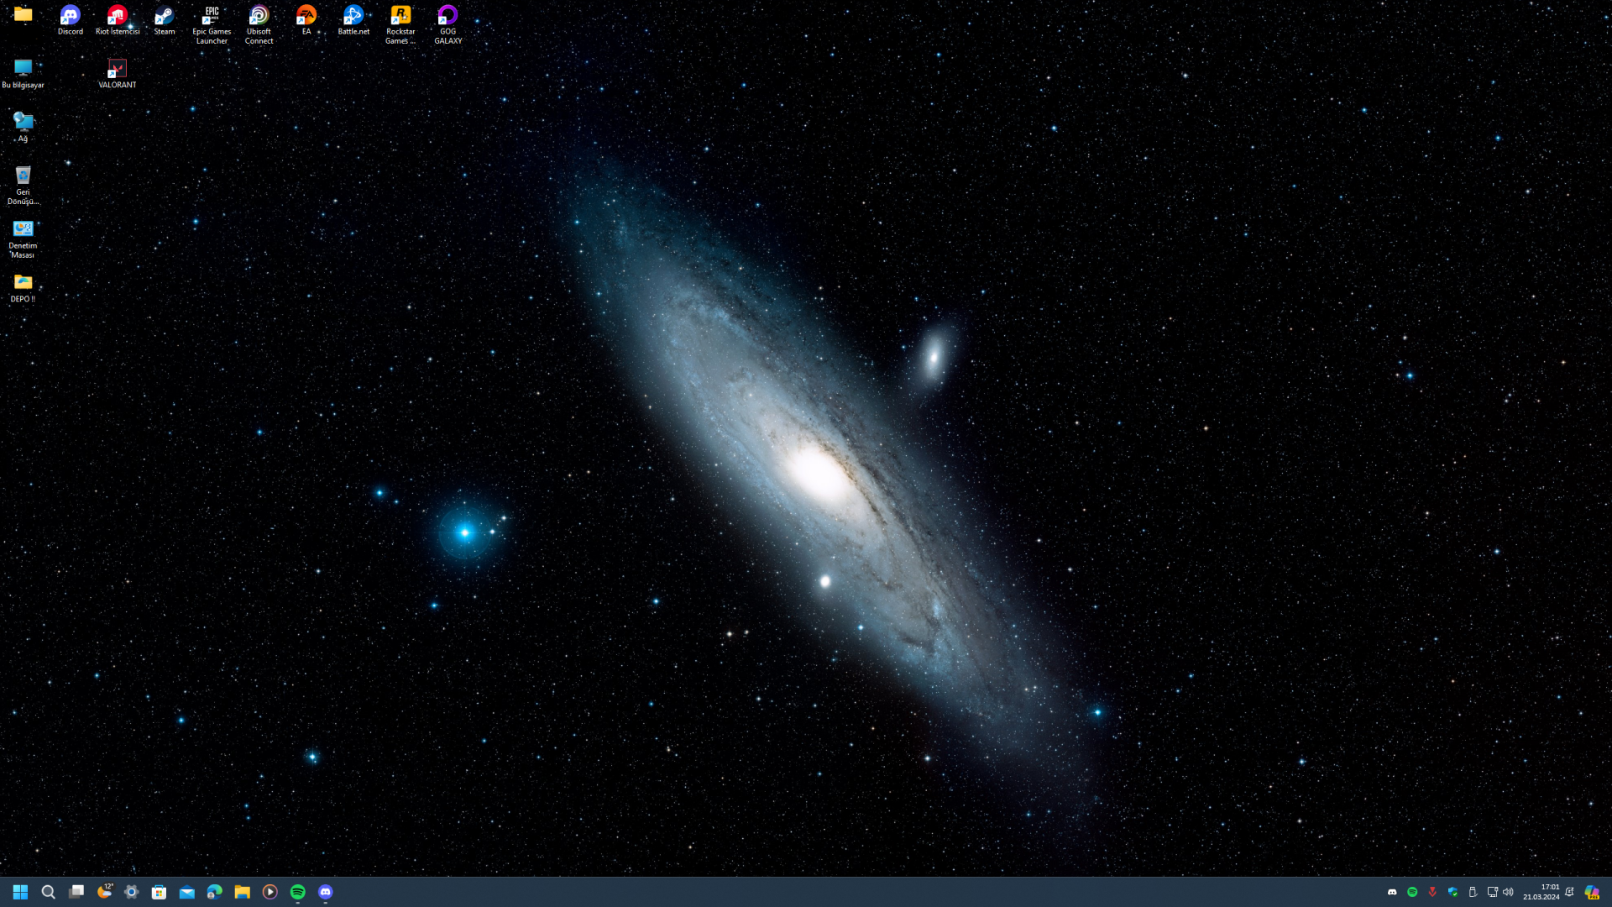Image resolution: width=1612 pixels, height=907 pixels.
Task: Open the Windows Start menu
Action: [20, 892]
